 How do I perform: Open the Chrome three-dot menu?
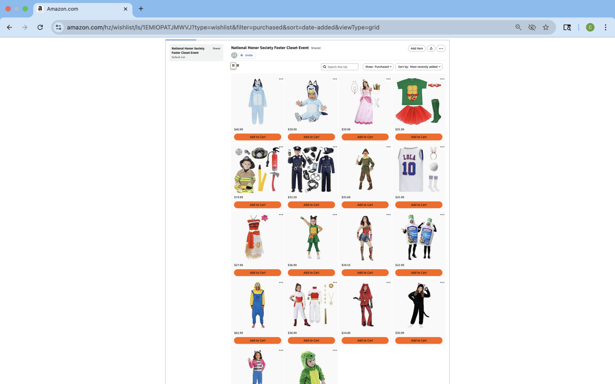605,27
